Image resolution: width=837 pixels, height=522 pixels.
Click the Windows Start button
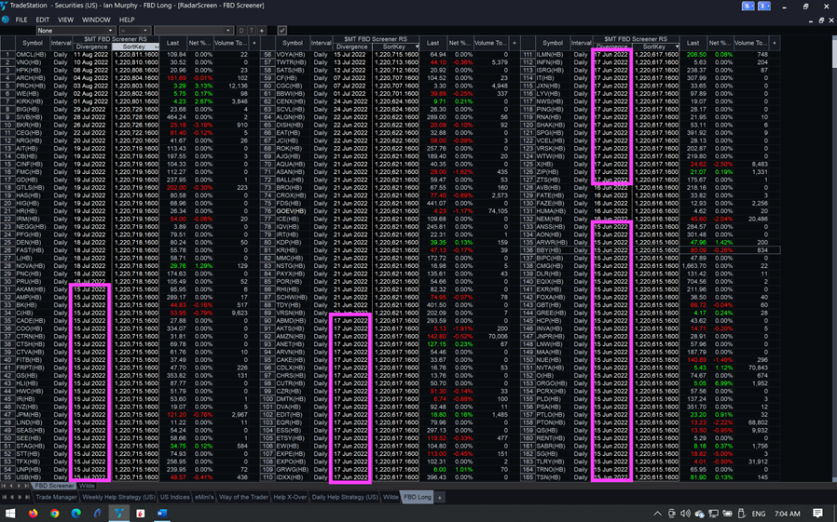11,513
